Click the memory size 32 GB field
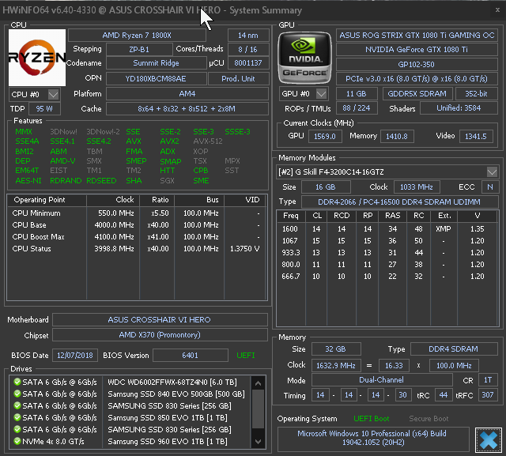This screenshot has width=506, height=456. pyautogui.click(x=335, y=349)
